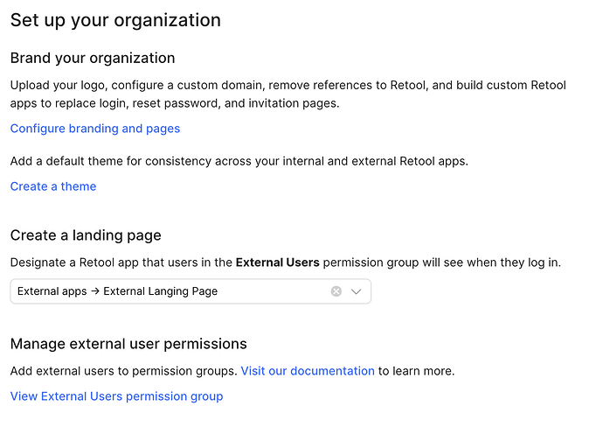Click the arrow separator in landing page selector
Screen dimensions: 603x427
click(94, 291)
